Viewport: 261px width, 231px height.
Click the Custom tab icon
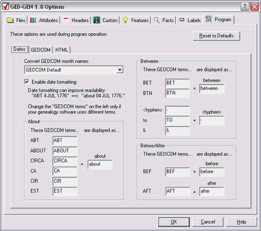(97, 20)
